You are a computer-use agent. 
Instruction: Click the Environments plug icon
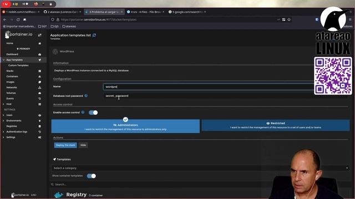pyautogui.click(x=39, y=121)
